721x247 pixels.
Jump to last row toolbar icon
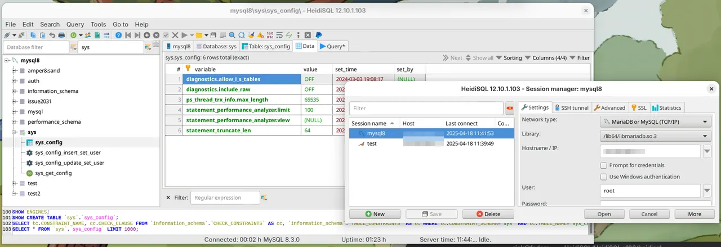(x=137, y=35)
